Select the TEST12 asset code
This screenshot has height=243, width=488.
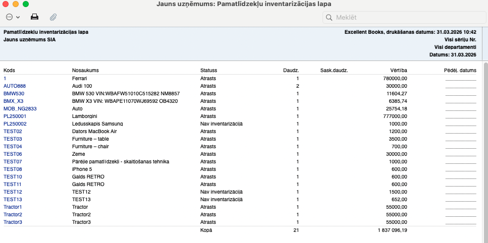(x=13, y=192)
